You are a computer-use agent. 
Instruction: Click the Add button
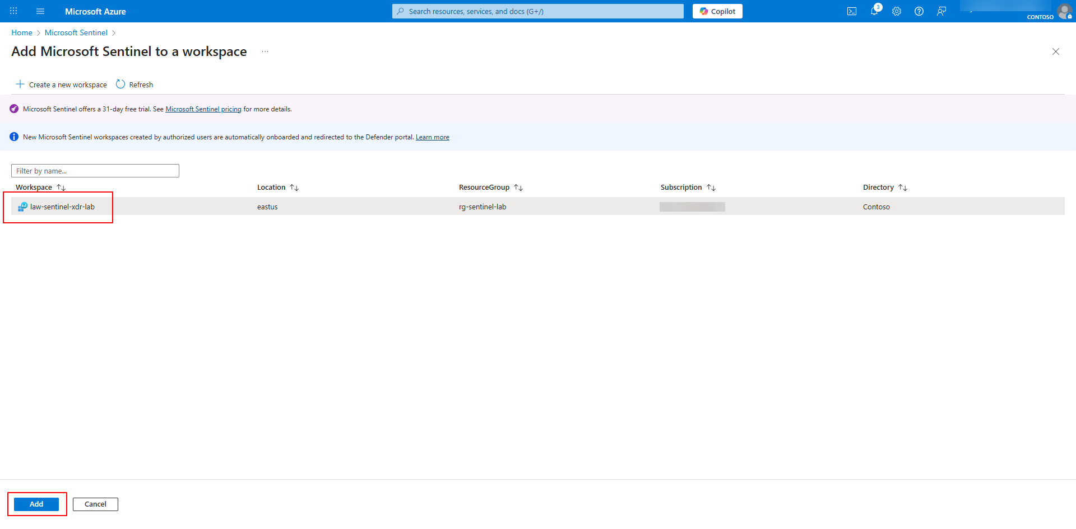coord(36,504)
